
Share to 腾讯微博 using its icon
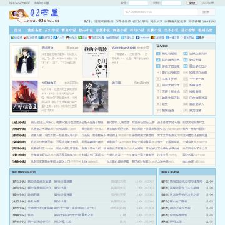click(x=40, y=37)
